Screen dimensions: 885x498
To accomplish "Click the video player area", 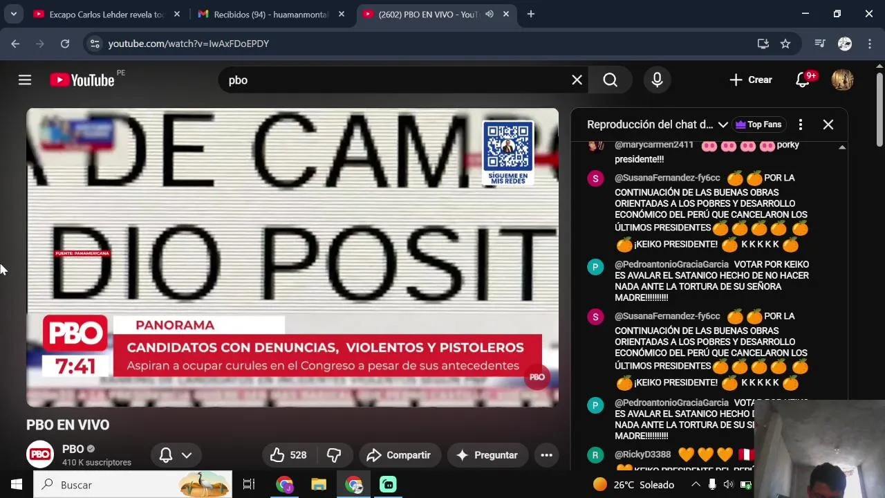I will pos(292,257).
